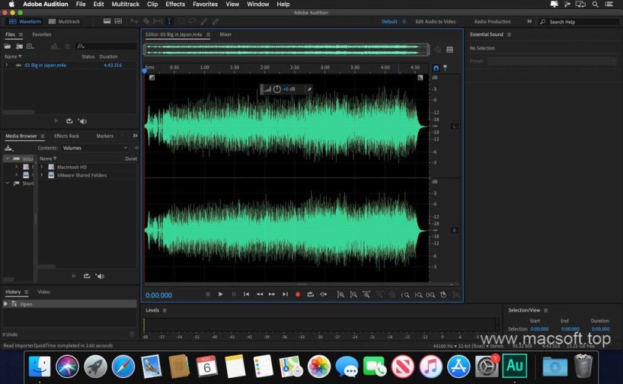Select the Edit Audio to Video workspace
The image size is (623, 384).
435,21
